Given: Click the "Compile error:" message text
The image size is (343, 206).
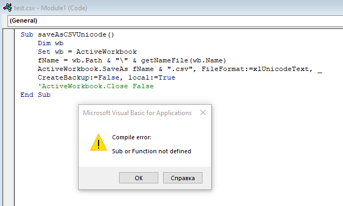Looking at the screenshot, I should [x=131, y=137].
